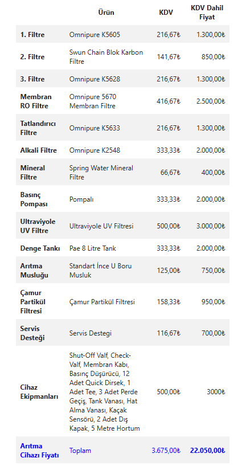This screenshot has width=238, height=470.
Task: Select the Servis Desteği row label
Action: click(x=32, y=333)
